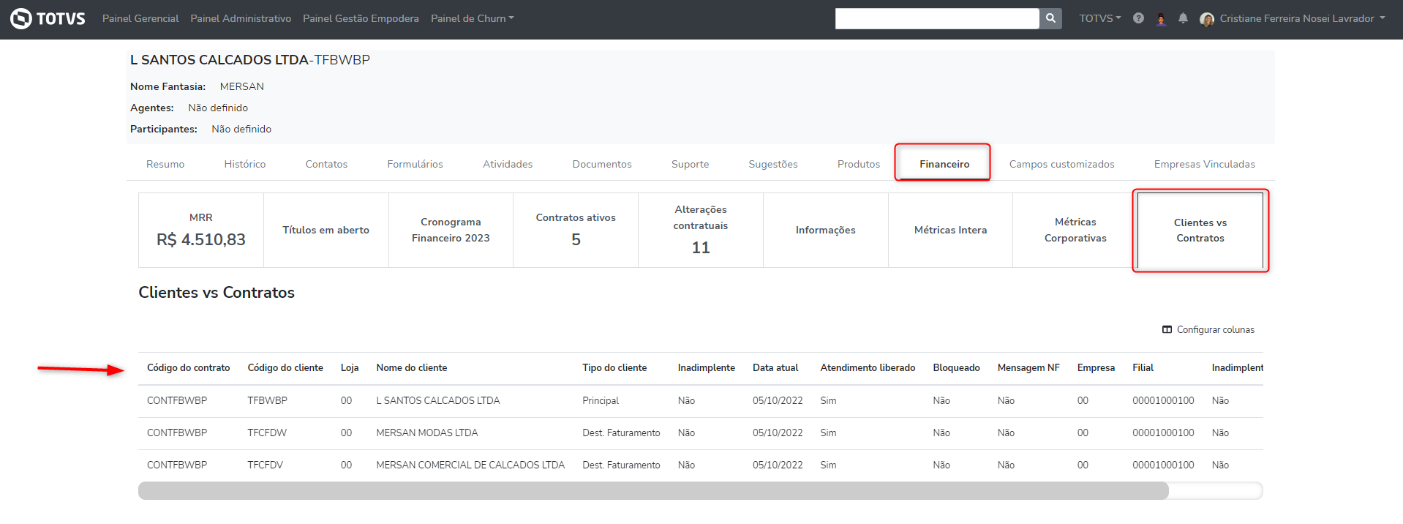
Task: Click the table horizontal scrollbar
Action: (x=653, y=490)
